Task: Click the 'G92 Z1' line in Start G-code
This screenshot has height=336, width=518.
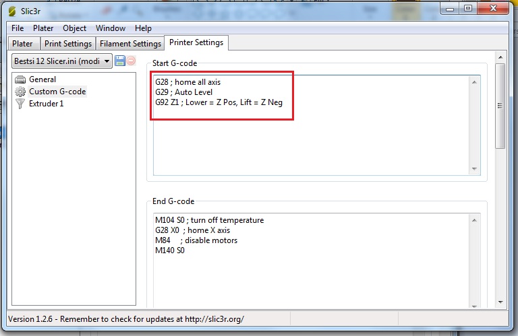Action: [x=219, y=102]
